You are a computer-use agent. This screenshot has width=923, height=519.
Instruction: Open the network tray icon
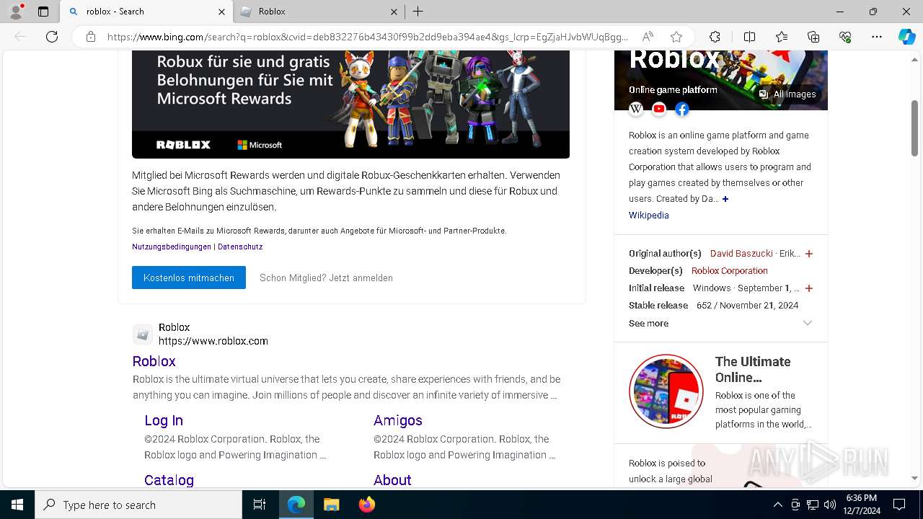tap(813, 505)
